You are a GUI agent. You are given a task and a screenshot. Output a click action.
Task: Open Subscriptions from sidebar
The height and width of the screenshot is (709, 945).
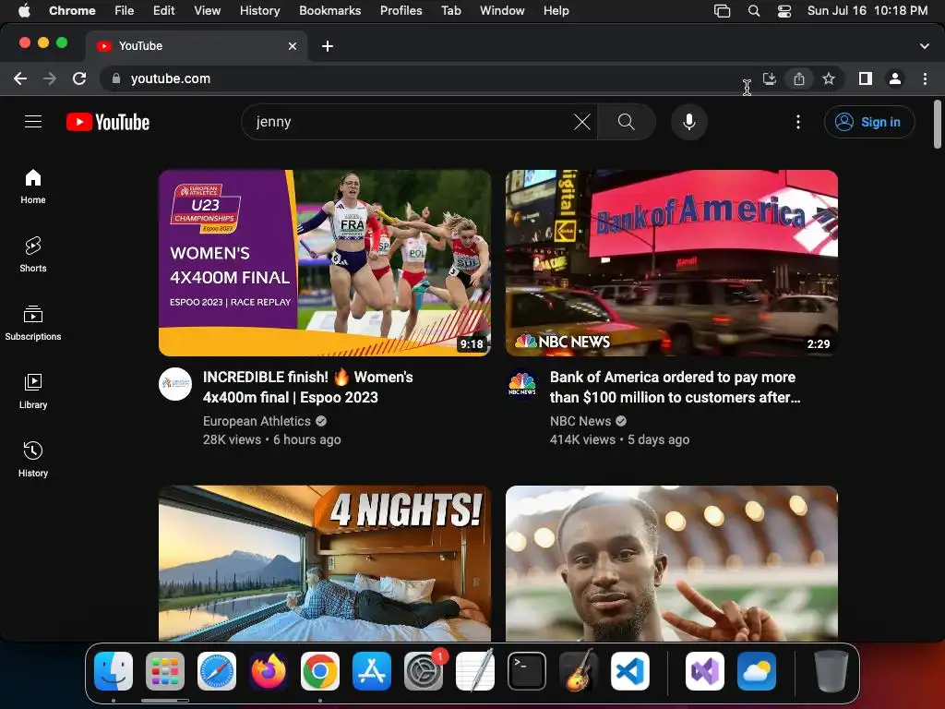pyautogui.click(x=33, y=323)
